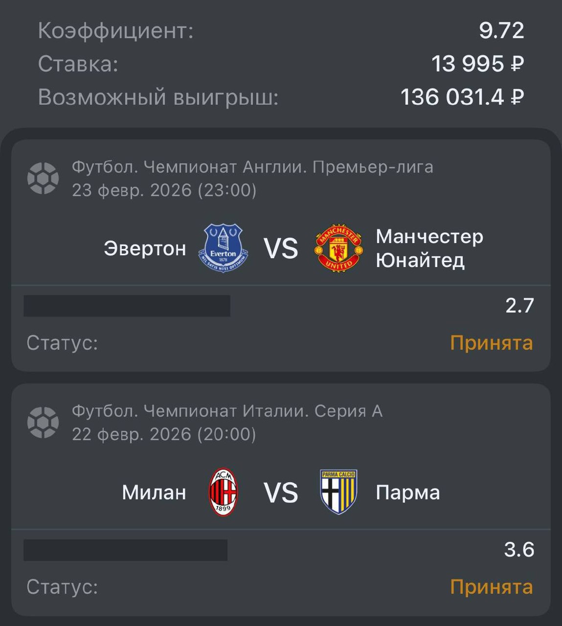Tap the Принята status of the Milan match

491,587
